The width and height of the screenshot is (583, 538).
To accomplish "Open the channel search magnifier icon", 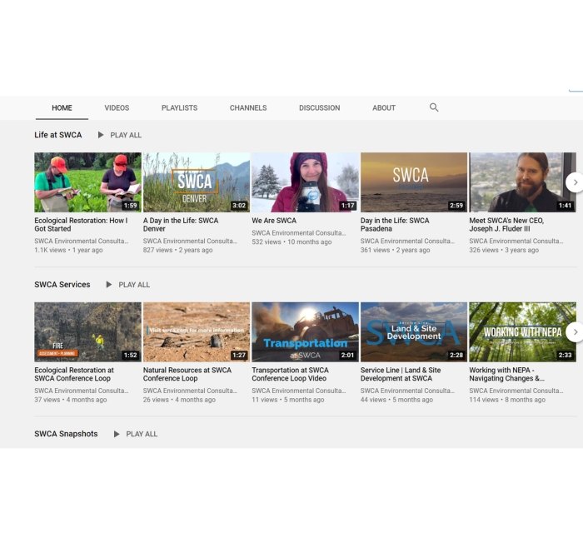I will 434,107.
